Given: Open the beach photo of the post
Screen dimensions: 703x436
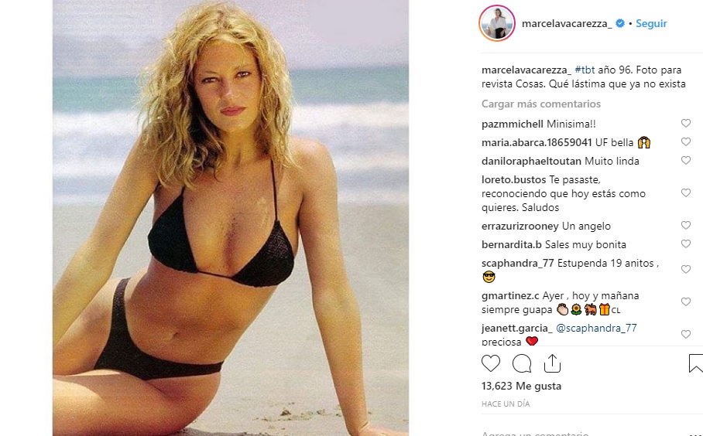Looking at the screenshot, I should (x=231, y=218).
